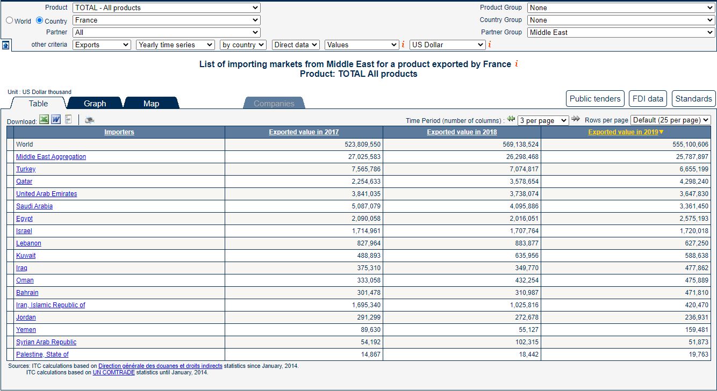717x391 pixels.
Task: Select the World radio button
Action: click(9, 20)
